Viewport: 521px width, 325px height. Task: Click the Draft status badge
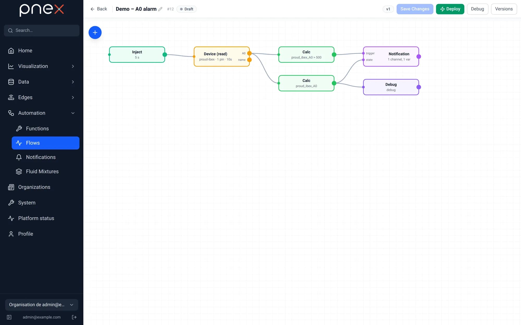187,9
